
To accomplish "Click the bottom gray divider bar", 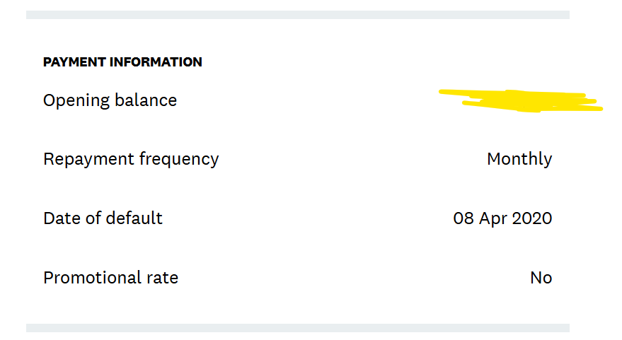I will (297, 328).
